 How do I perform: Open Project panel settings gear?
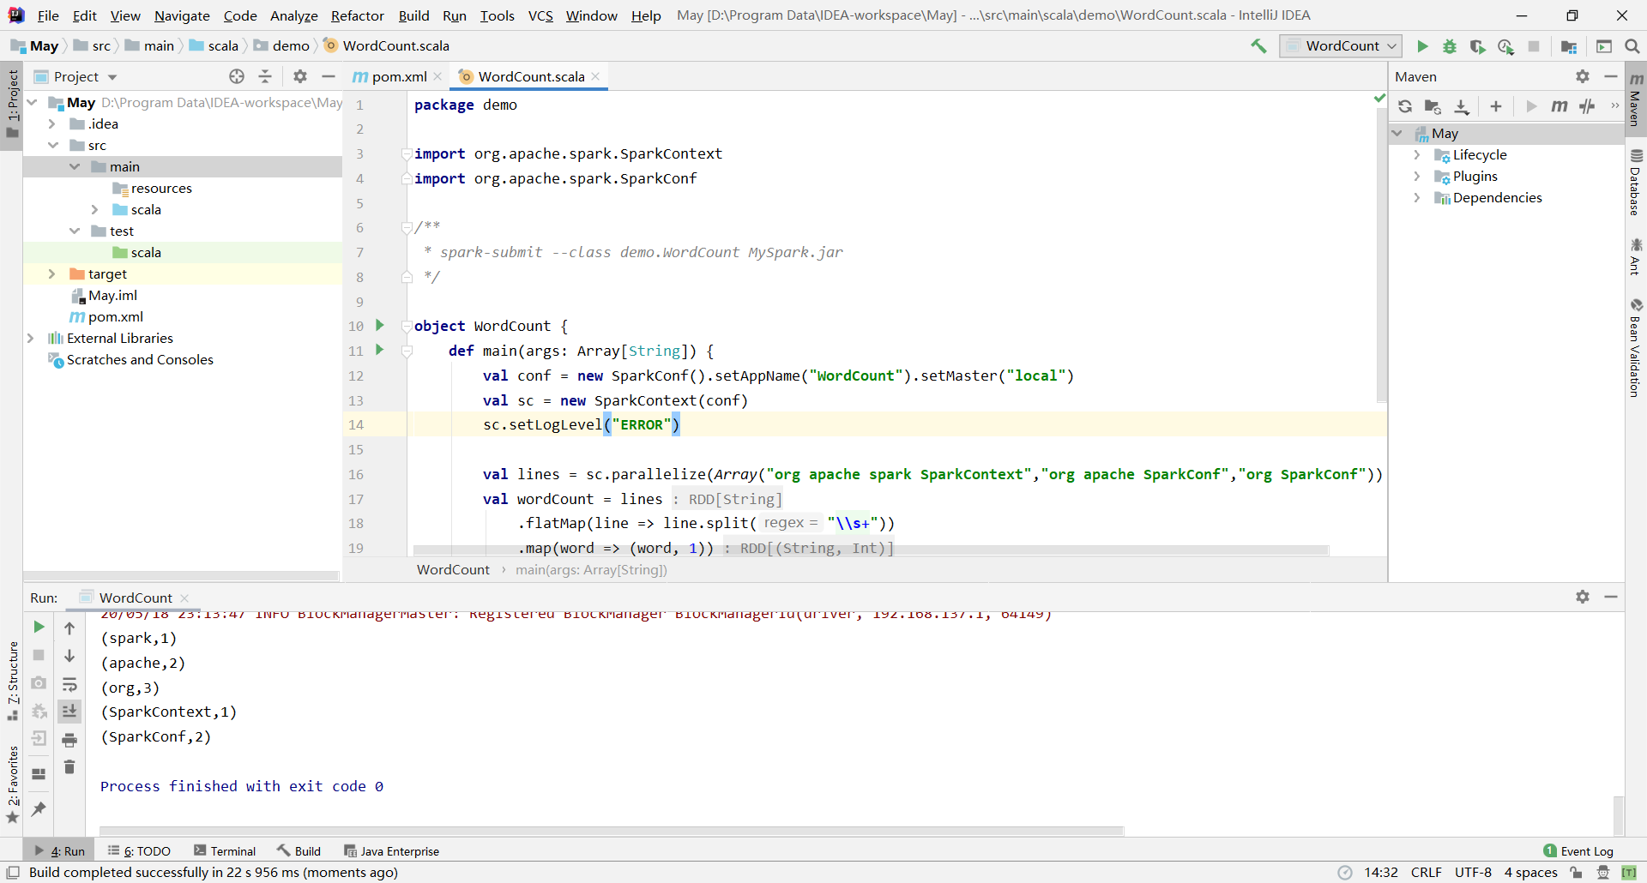300,76
